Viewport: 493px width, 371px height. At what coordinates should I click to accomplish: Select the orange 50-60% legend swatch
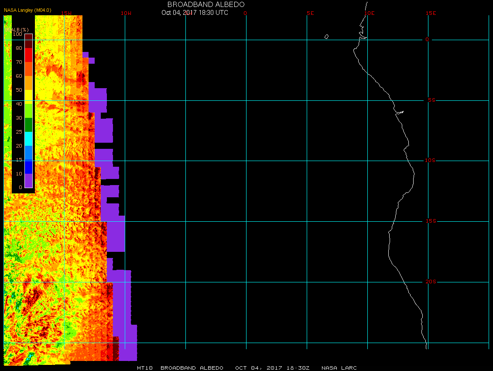point(28,83)
